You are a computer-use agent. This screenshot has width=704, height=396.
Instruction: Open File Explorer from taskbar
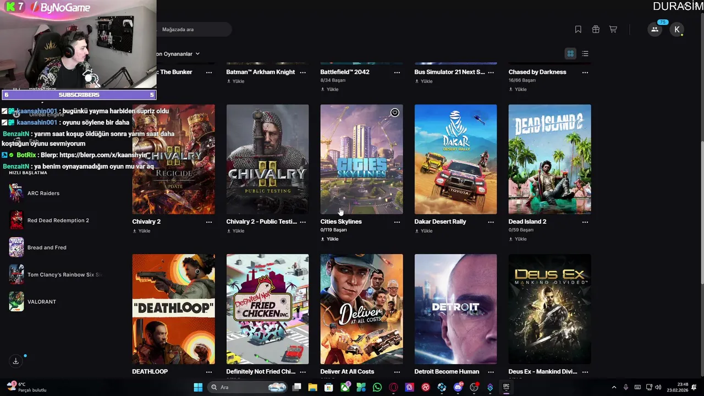click(312, 387)
